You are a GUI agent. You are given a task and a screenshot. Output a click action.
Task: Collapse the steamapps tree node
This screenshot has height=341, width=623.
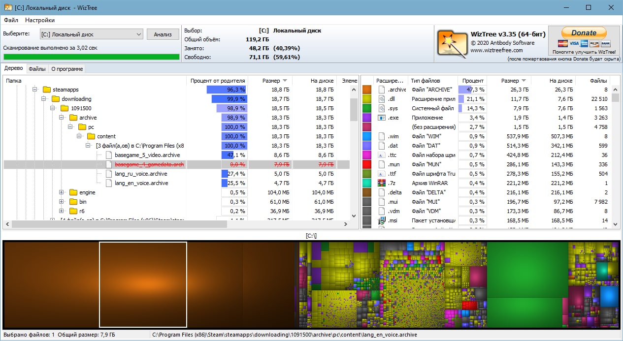(x=35, y=90)
